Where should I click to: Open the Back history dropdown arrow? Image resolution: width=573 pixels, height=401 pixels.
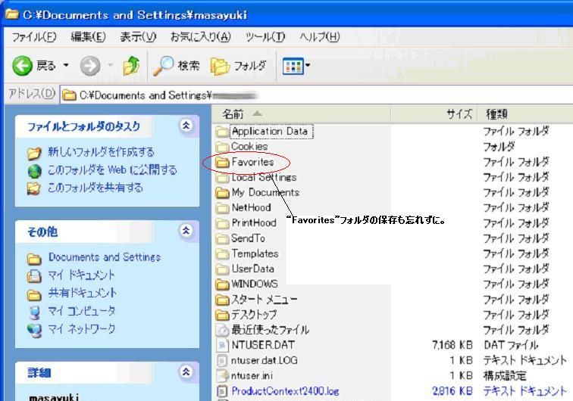tap(66, 65)
